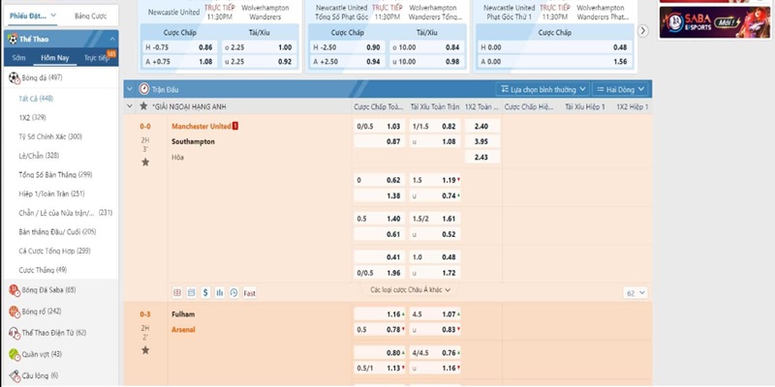
Task: Bet Fulham handicap odds 1.16
Action: click(379, 313)
